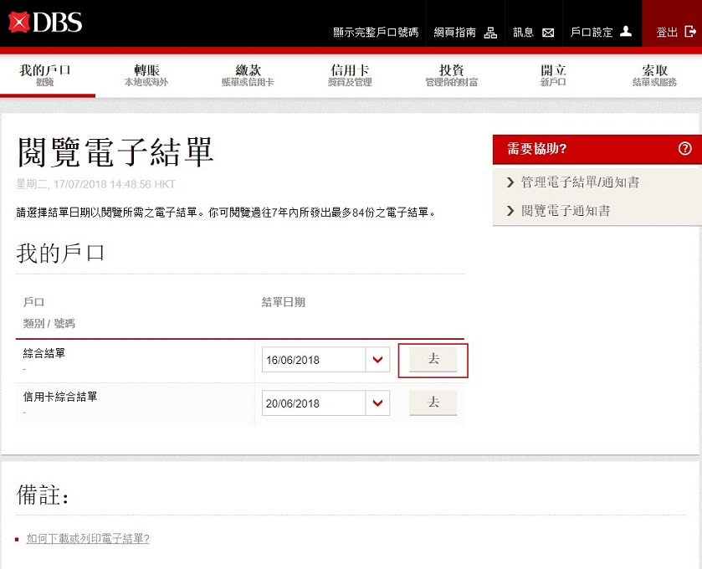Select the 信用卡 navigation tab
The image size is (702, 569).
[350, 75]
